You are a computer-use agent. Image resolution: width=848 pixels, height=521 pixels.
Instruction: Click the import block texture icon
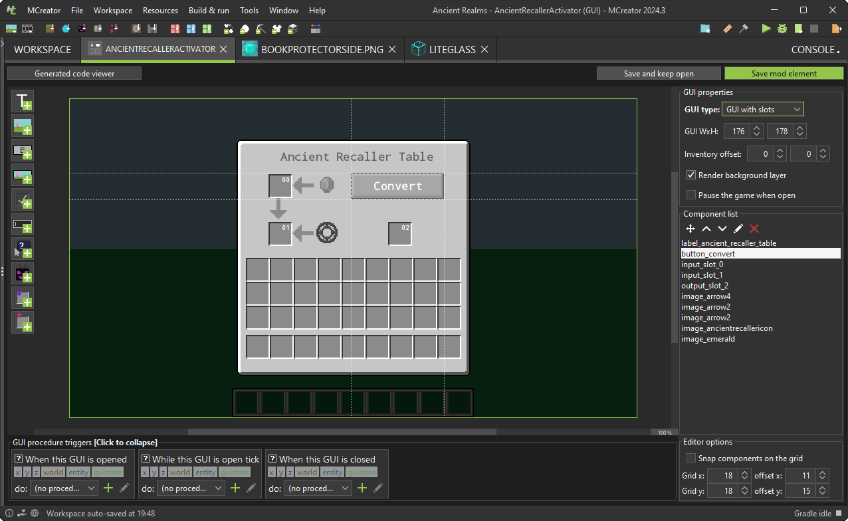click(50, 29)
